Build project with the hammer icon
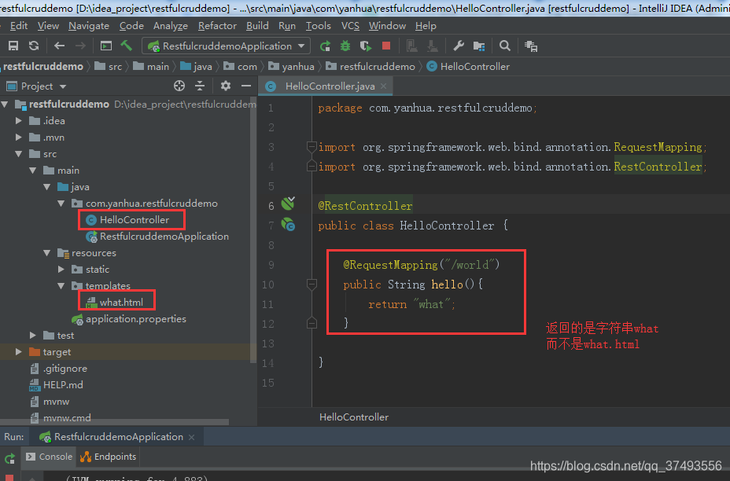 point(126,46)
